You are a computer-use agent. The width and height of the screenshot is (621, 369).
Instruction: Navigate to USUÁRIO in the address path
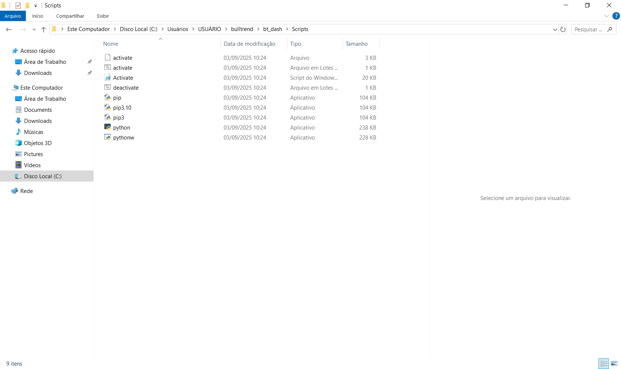pyautogui.click(x=210, y=29)
